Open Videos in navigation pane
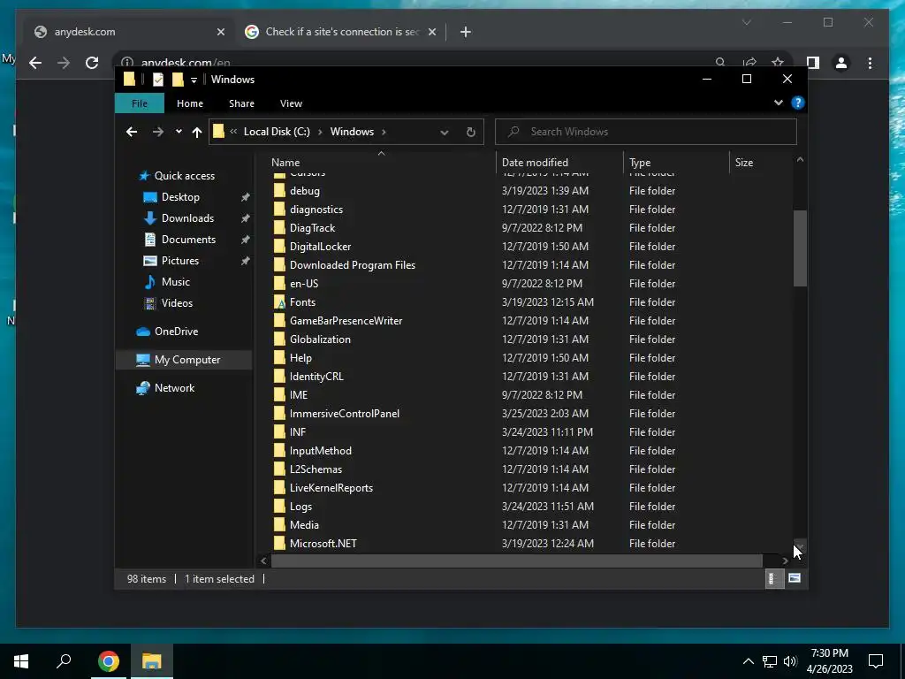The image size is (905, 679). click(x=177, y=303)
